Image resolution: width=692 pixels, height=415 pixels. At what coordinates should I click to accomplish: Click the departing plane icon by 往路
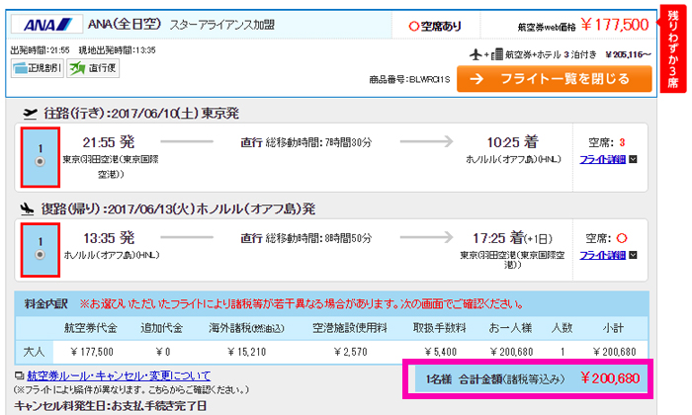tap(30, 114)
